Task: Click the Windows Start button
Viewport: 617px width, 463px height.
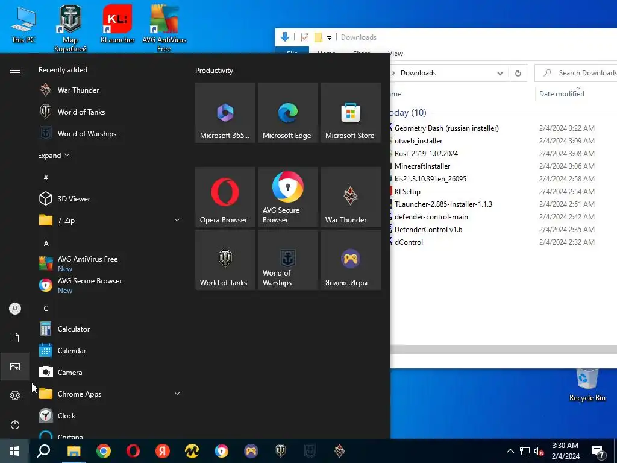Action: click(14, 451)
